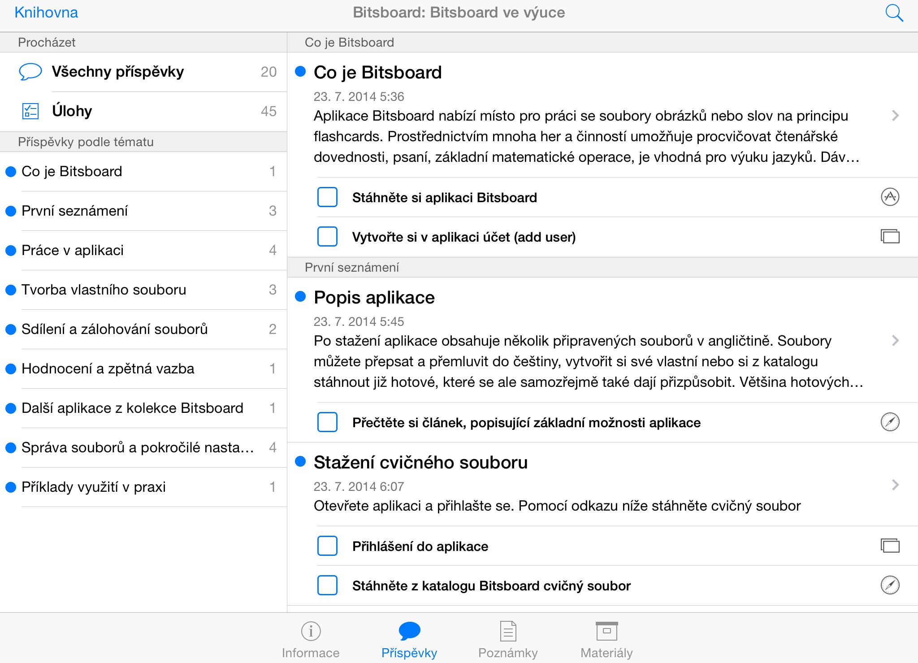Check the Stáhněte z katalogu Bitsboard box
This screenshot has height=663, width=918.
coord(327,585)
